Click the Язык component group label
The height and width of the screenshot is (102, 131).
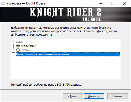[x=19, y=42]
